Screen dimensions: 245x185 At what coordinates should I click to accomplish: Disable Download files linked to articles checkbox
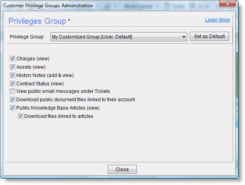(20, 116)
